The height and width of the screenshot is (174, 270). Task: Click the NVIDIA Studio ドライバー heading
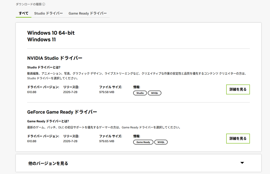pos(55,58)
